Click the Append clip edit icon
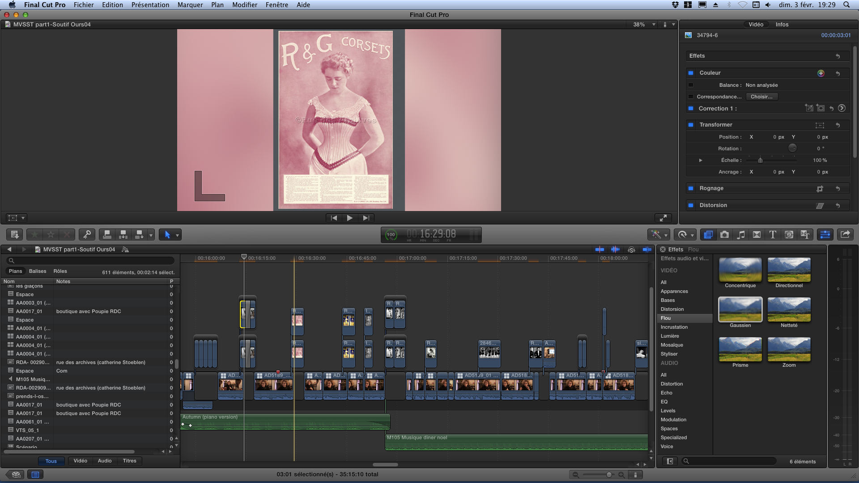Image resolution: width=859 pixels, height=483 pixels. coord(139,234)
